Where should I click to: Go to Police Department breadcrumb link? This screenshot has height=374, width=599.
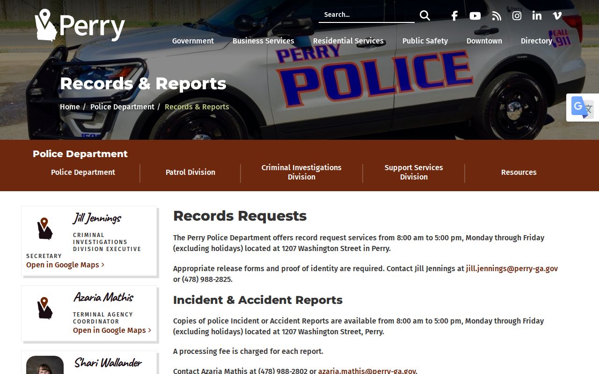point(122,107)
